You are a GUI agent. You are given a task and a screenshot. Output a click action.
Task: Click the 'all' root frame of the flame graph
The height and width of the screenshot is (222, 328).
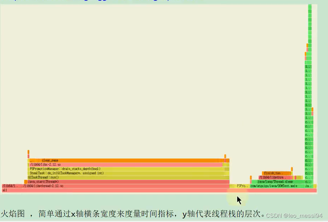click(159, 190)
